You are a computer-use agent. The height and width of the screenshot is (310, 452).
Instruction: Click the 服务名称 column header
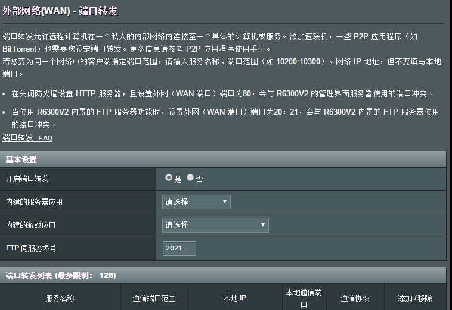tap(60, 298)
